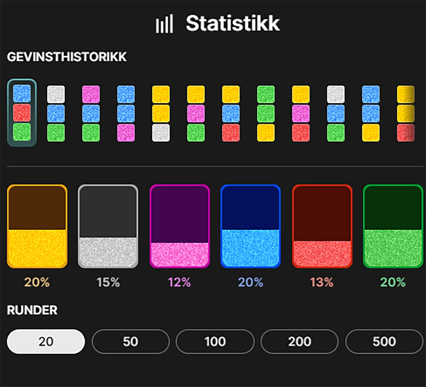Show statistics for 500 rounds
Image resolution: width=426 pixels, height=387 pixels.
[x=384, y=341]
